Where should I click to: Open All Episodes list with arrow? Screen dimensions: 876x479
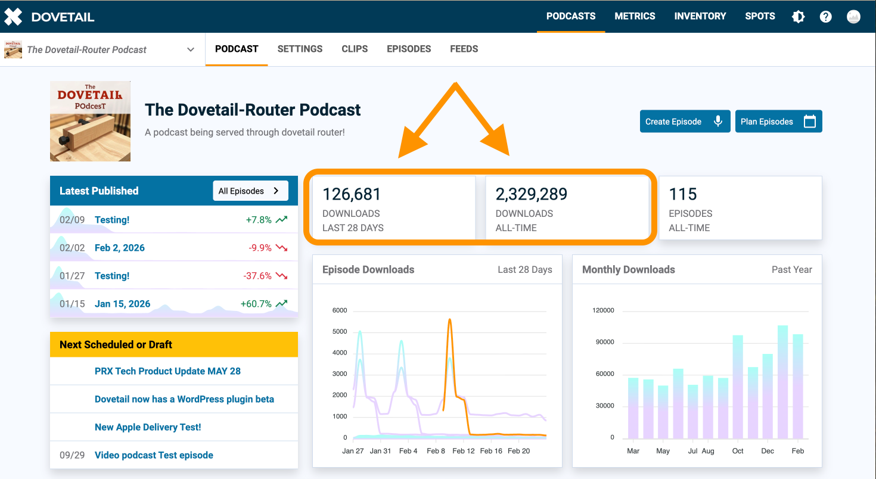[250, 191]
